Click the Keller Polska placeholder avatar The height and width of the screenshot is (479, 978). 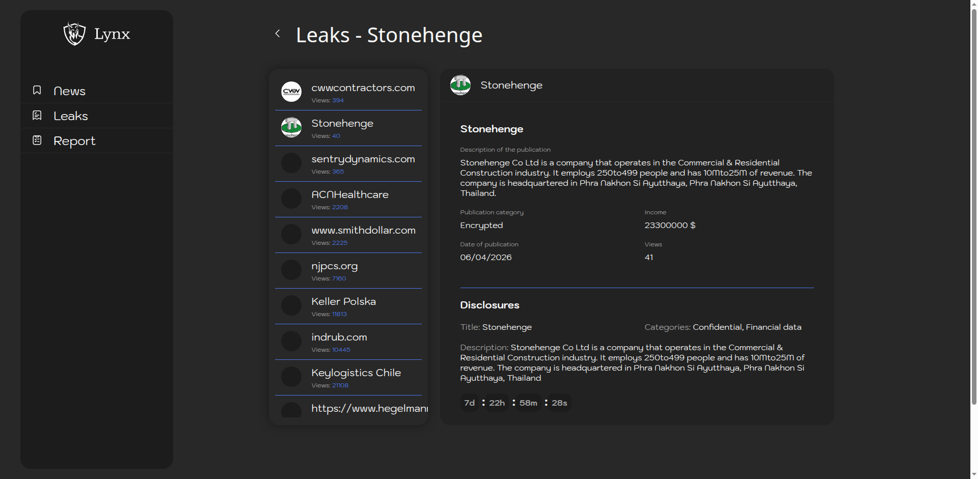pos(291,305)
